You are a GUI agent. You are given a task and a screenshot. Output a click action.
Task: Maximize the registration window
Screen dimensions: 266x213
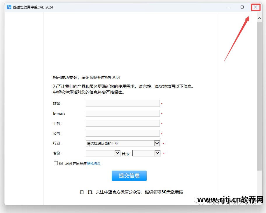tap(242, 7)
